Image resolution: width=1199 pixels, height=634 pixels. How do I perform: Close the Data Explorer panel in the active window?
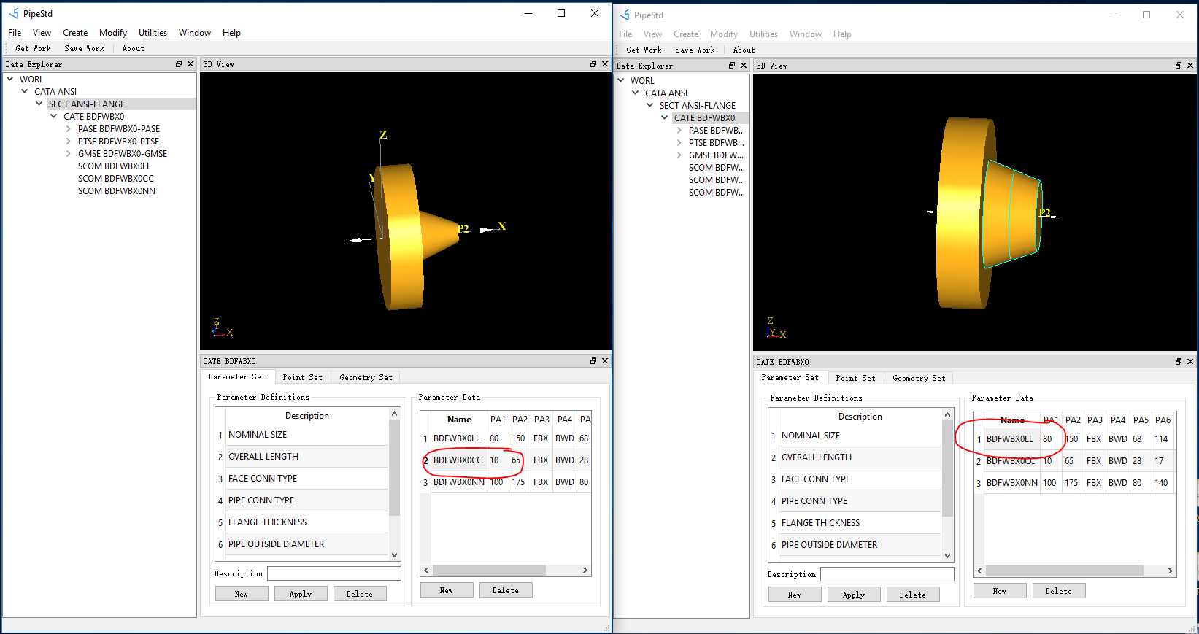coord(190,64)
